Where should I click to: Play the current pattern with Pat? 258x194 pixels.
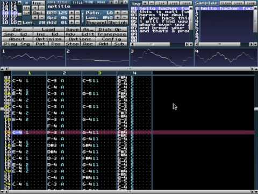[41, 44]
